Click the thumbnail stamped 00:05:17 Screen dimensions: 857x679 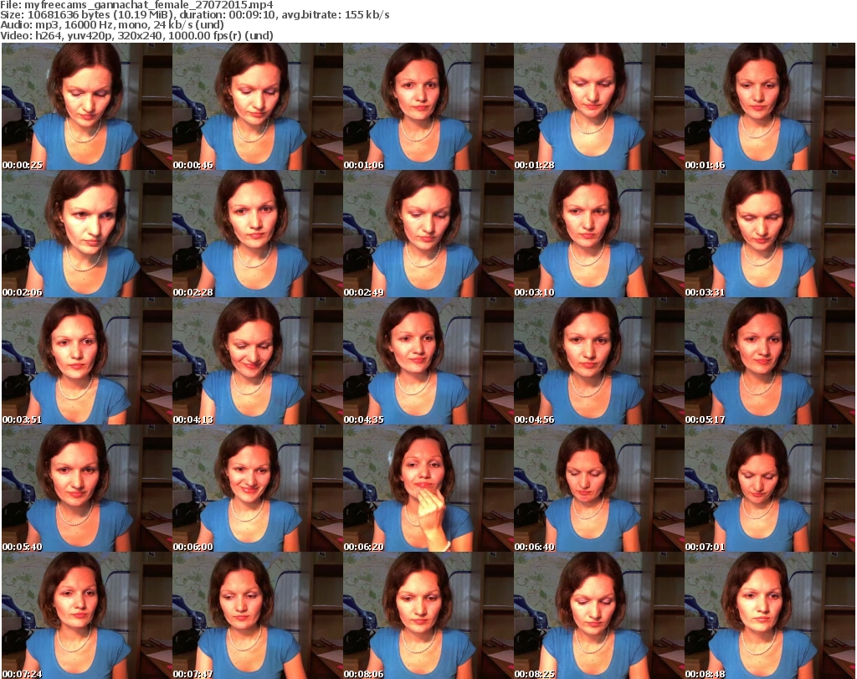coord(770,362)
